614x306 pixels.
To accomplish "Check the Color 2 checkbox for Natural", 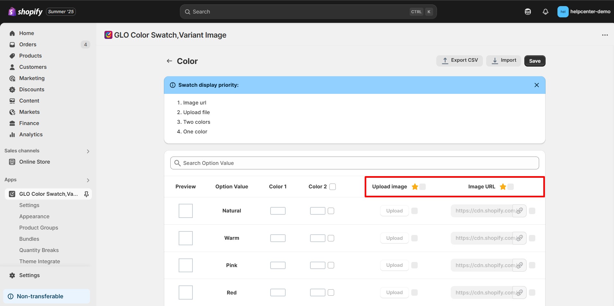I will click(x=331, y=211).
